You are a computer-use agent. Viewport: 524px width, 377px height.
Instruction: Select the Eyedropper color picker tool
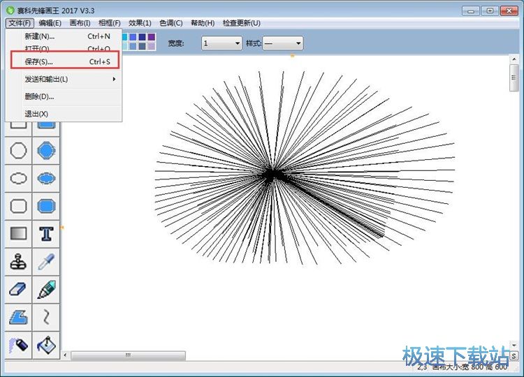pos(47,262)
